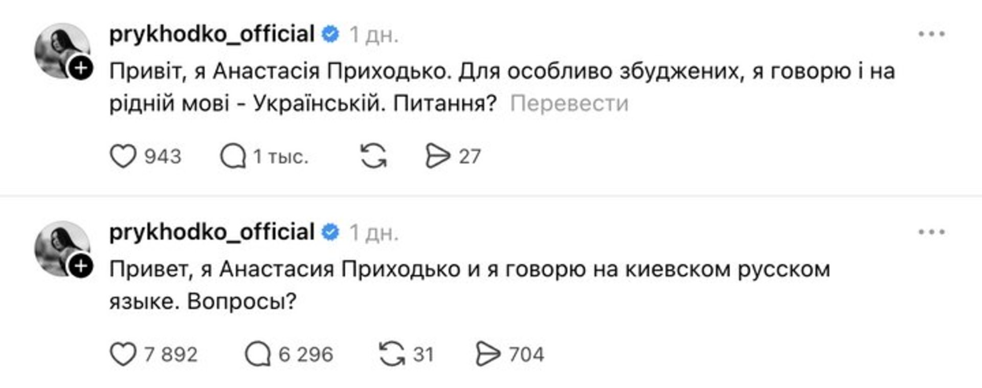Follow via plus badge on top avatar

(x=81, y=68)
